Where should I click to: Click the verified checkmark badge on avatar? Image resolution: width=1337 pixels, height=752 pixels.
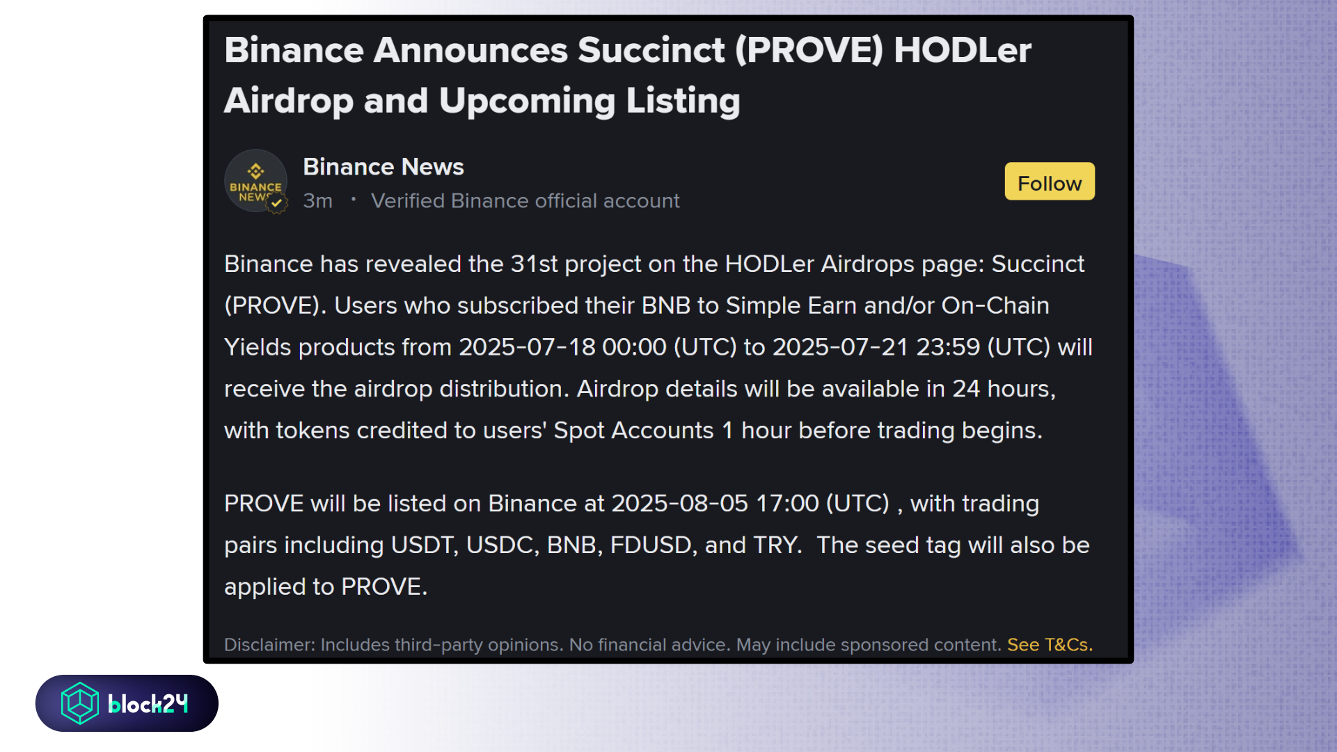277,203
